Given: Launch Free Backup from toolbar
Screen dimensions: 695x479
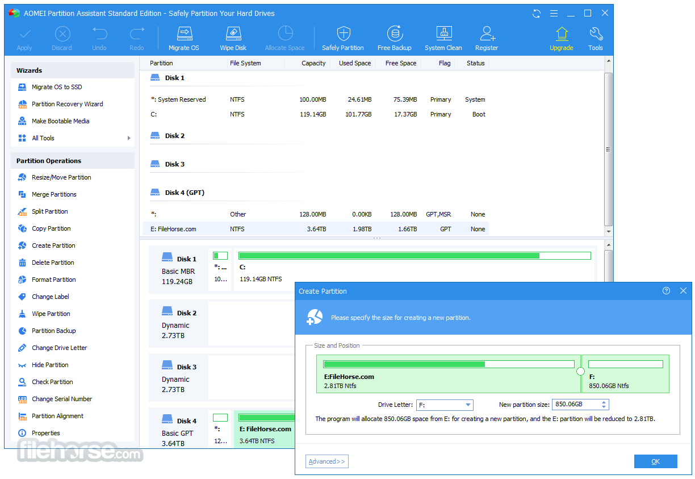Looking at the screenshot, I should click(395, 39).
